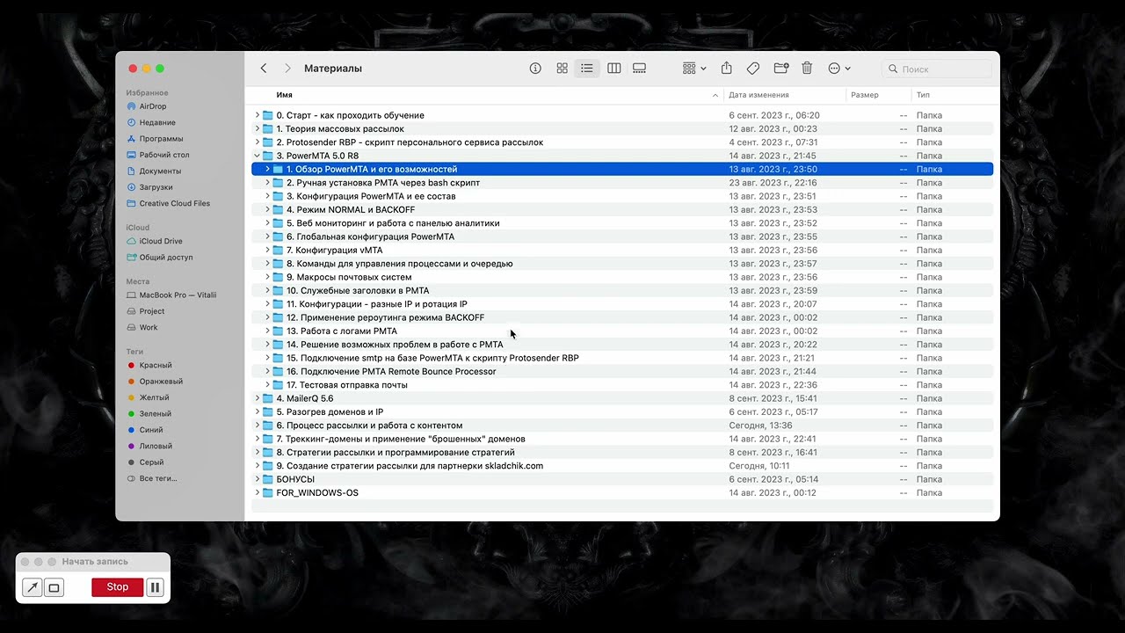Pause the recording with the pause button
This screenshot has height=633, width=1125.
156,587
